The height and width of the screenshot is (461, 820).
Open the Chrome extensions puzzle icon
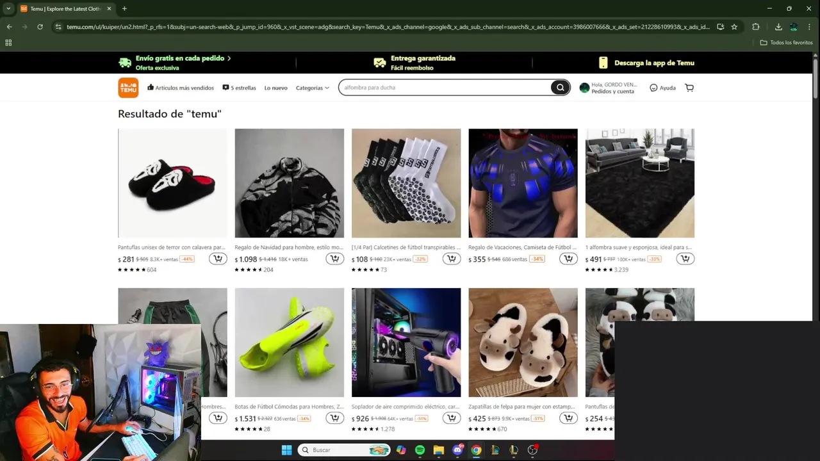click(x=756, y=27)
